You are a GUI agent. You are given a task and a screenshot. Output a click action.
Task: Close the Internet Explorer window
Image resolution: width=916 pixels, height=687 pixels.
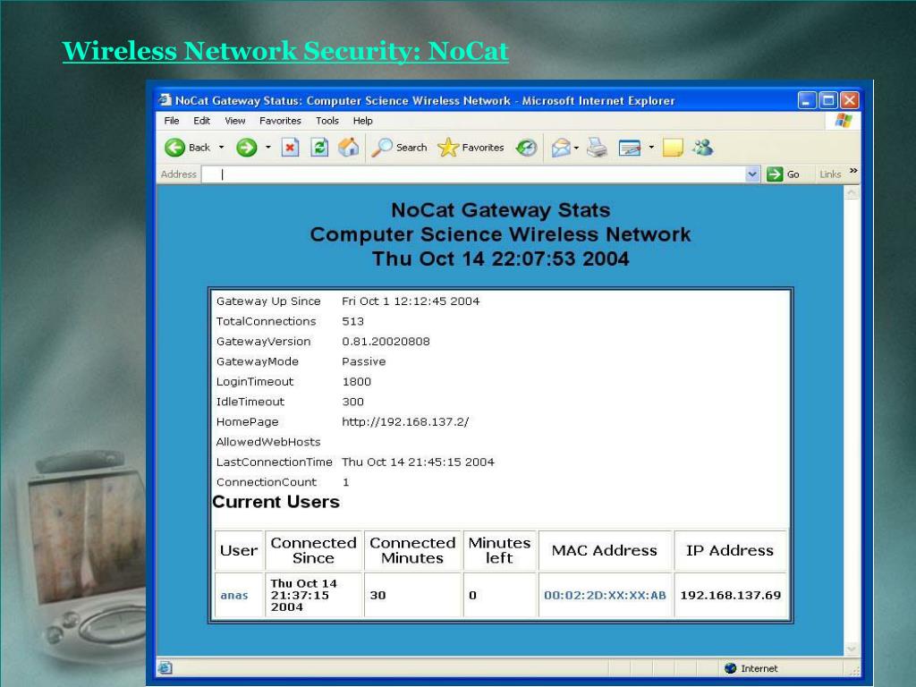(x=850, y=100)
